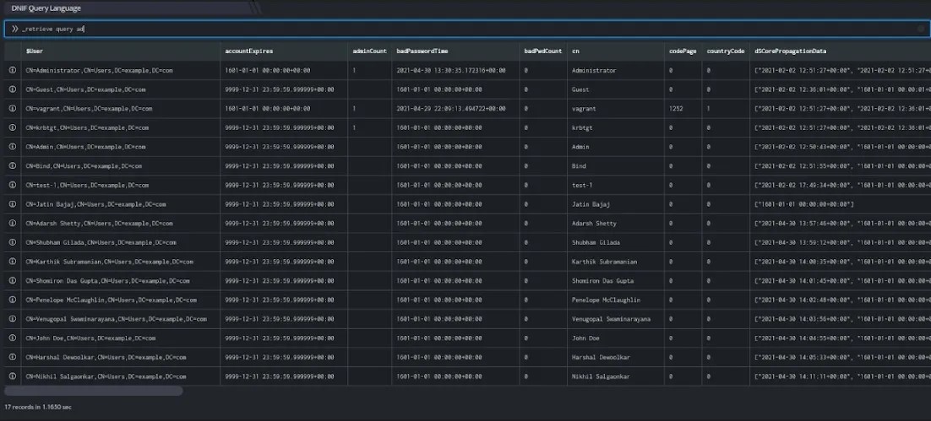The image size is (931, 421).
Task: Sort by the adminCount column header
Action: point(370,51)
